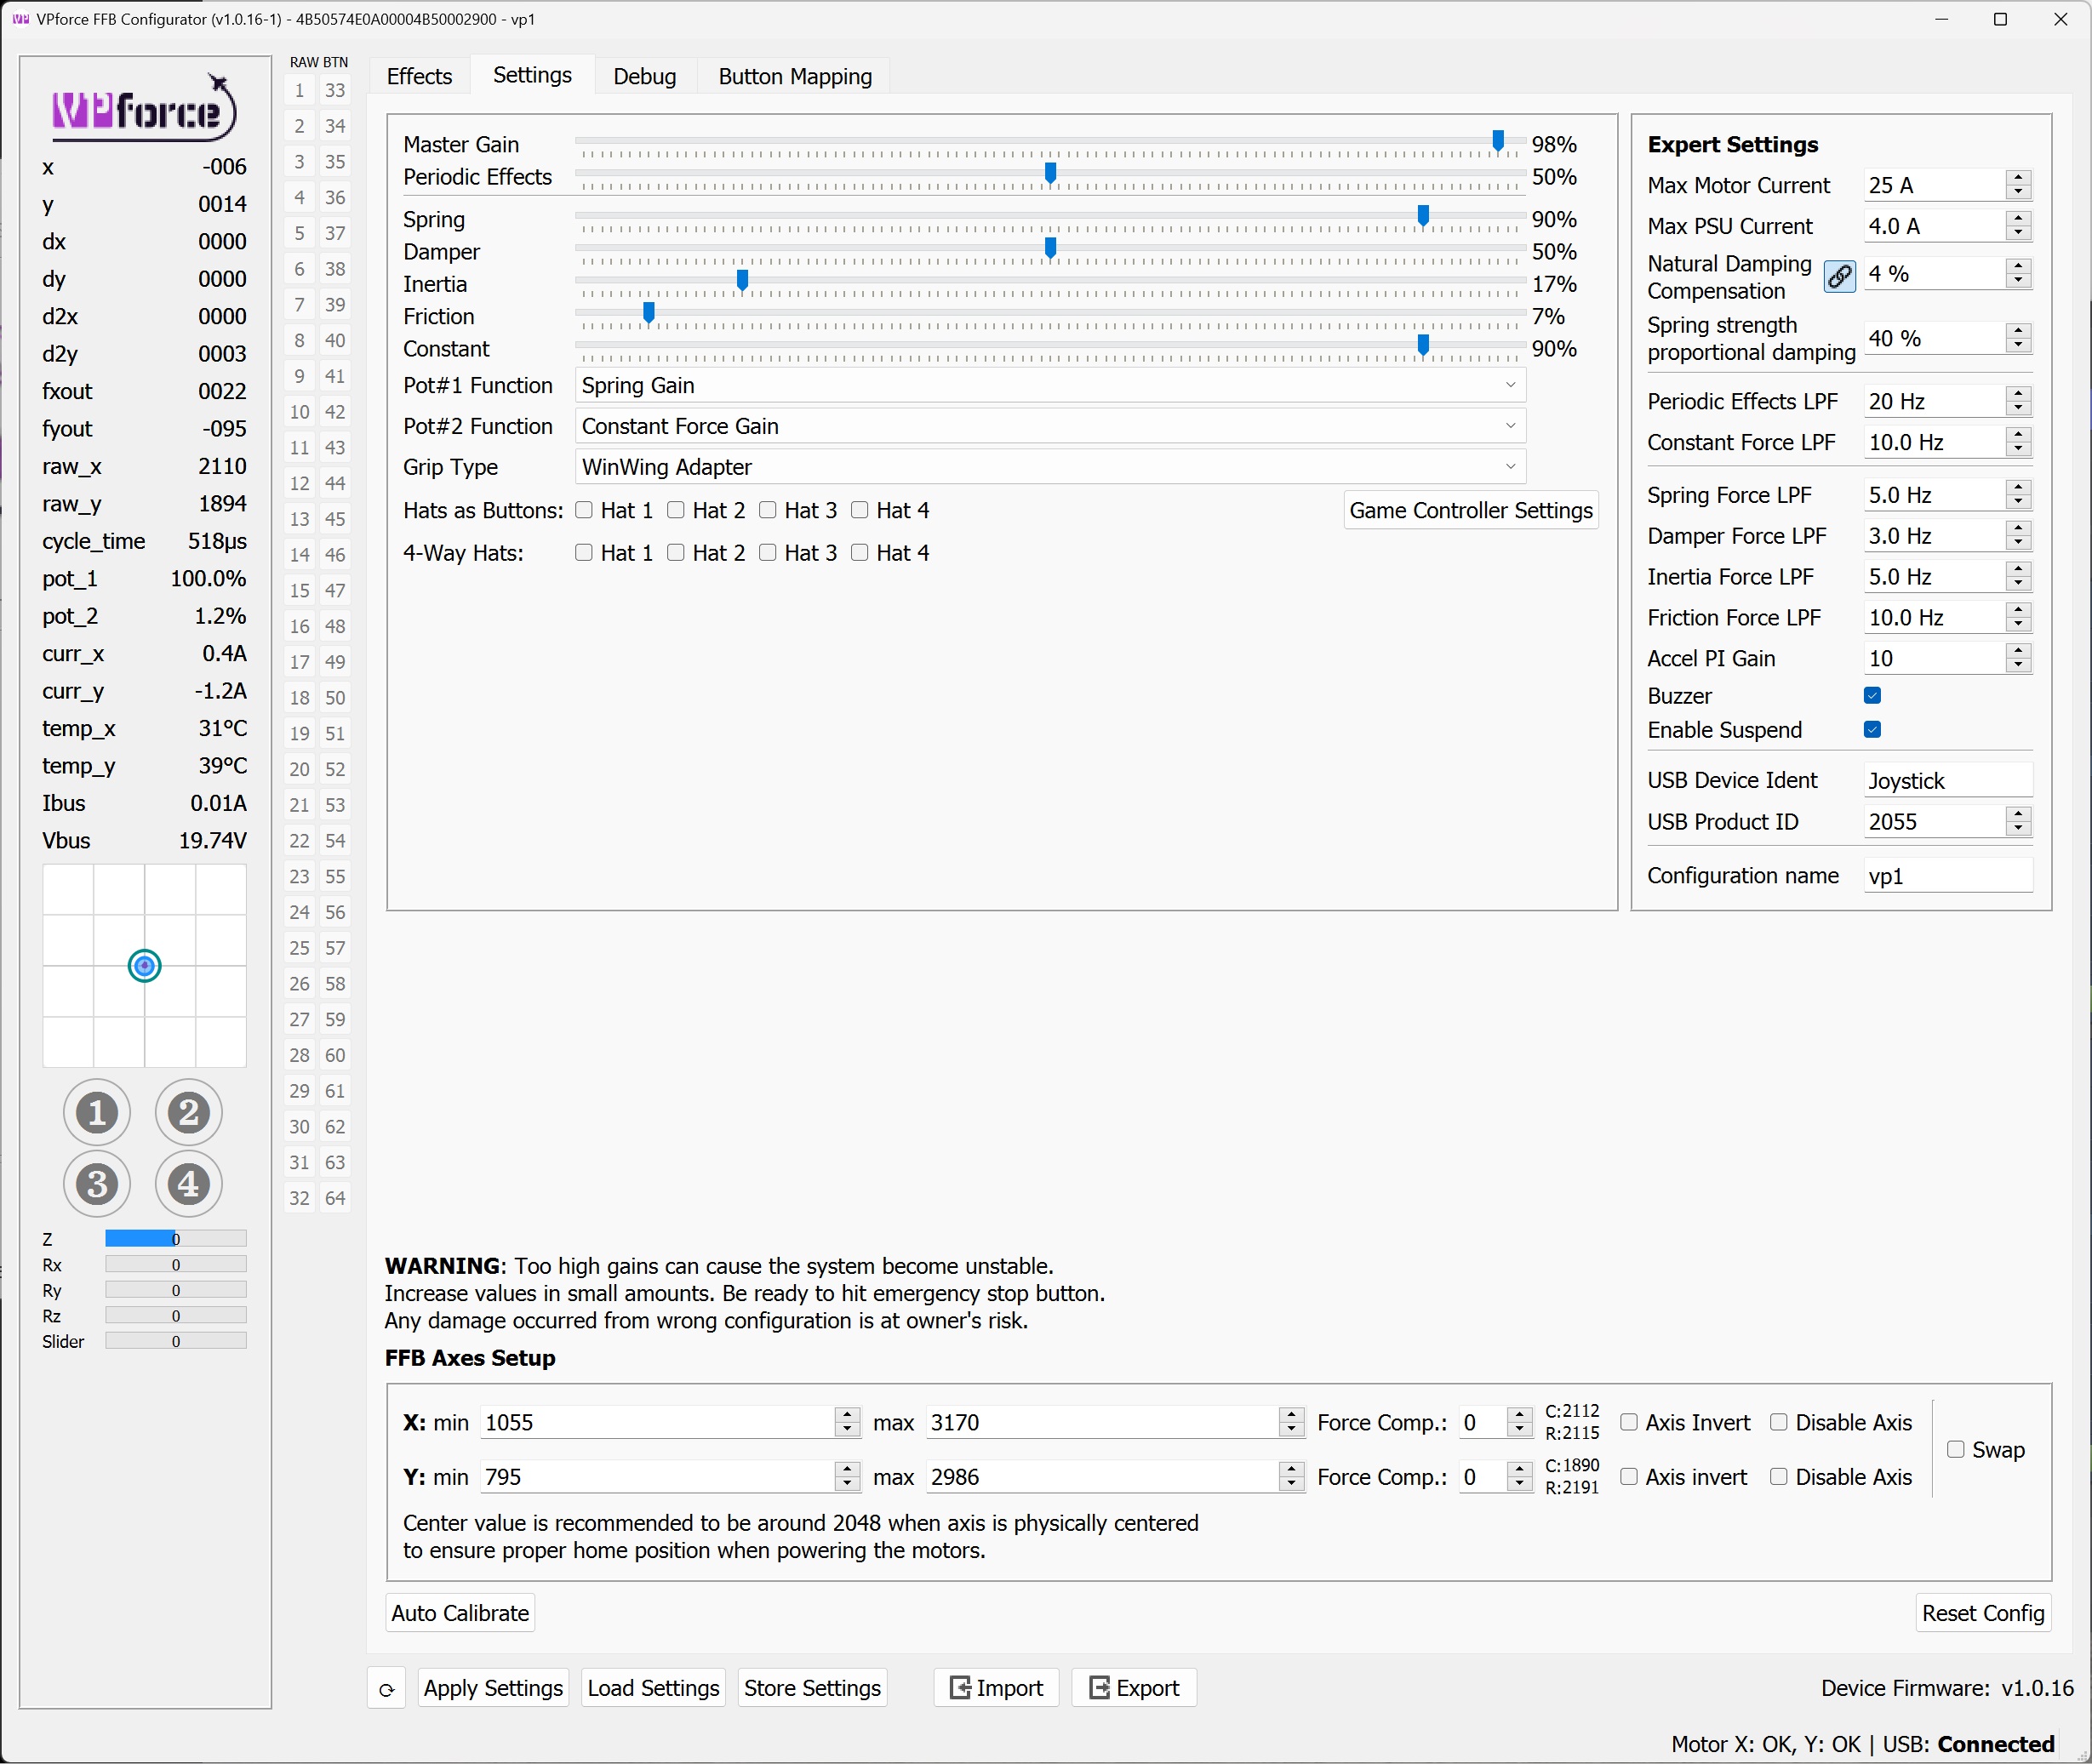Expand the Grip Type dropdown

pyautogui.click(x=1050, y=467)
